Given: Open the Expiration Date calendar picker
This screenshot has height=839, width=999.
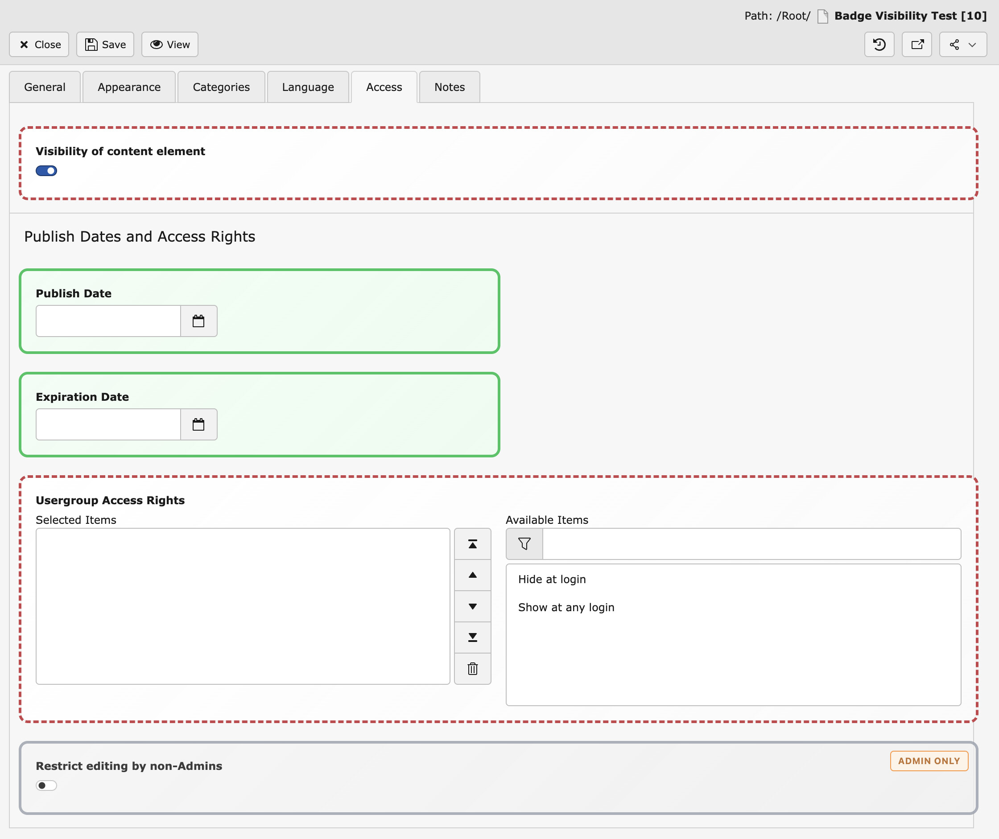Looking at the screenshot, I should [x=198, y=424].
